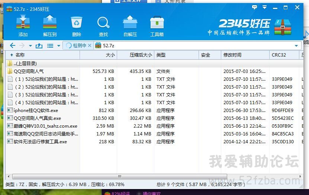Click the up-one-level folder icon
The image size is (309, 195).
tap(39, 46)
